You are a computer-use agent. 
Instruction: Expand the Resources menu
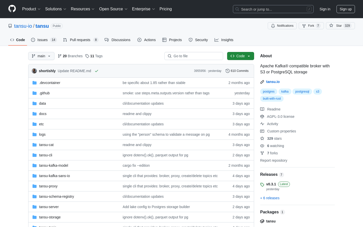[82, 9]
